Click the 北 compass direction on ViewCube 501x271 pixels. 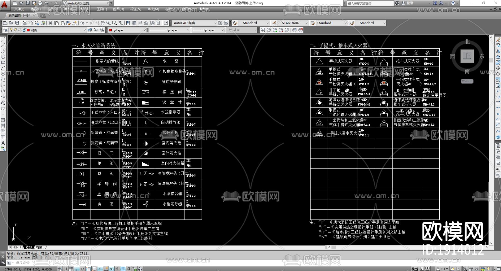[x=467, y=42]
